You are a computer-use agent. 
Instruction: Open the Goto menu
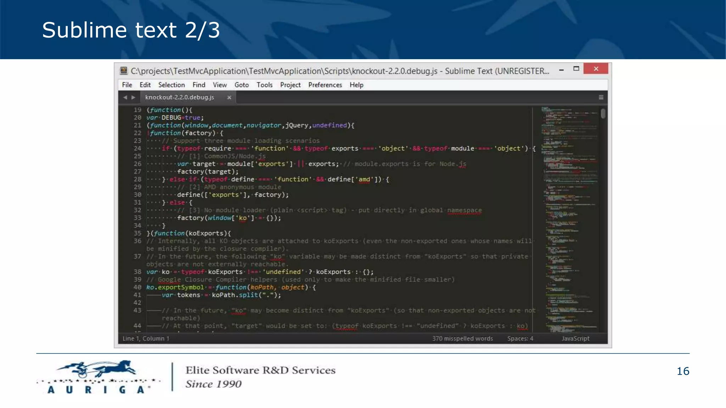(x=241, y=85)
